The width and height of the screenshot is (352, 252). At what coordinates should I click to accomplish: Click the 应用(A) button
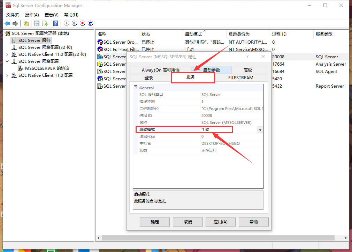tap(221, 222)
